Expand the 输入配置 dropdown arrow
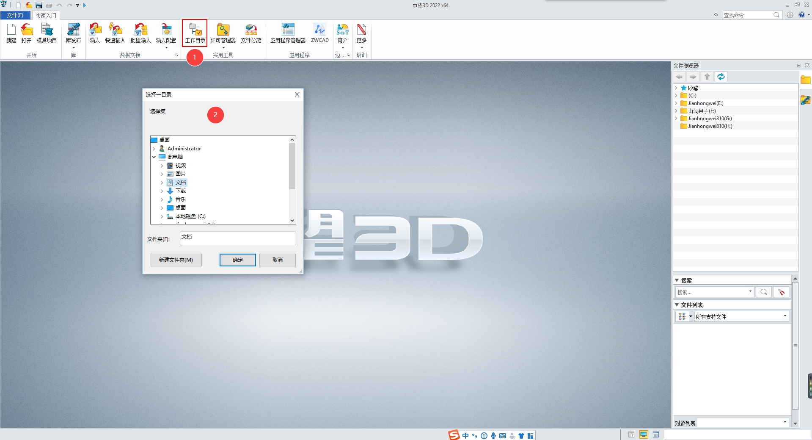 click(166, 48)
